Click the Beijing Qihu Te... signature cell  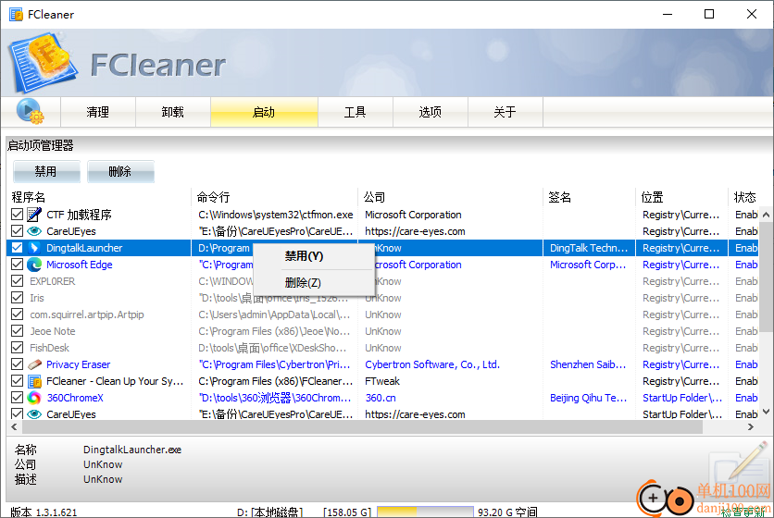click(x=588, y=398)
